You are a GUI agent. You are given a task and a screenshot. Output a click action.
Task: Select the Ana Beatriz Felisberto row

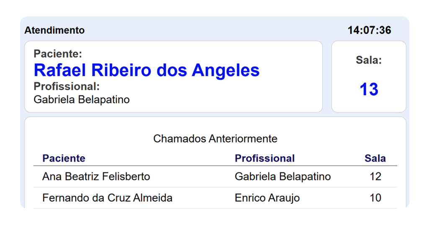pos(215,176)
